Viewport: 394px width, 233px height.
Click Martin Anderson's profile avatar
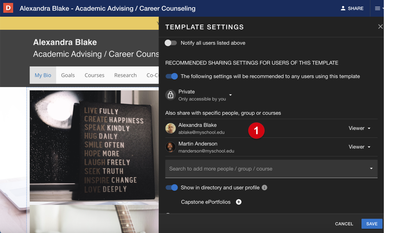pyautogui.click(x=170, y=147)
